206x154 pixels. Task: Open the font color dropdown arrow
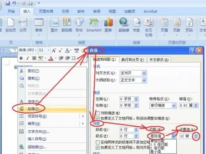click(x=56, y=58)
